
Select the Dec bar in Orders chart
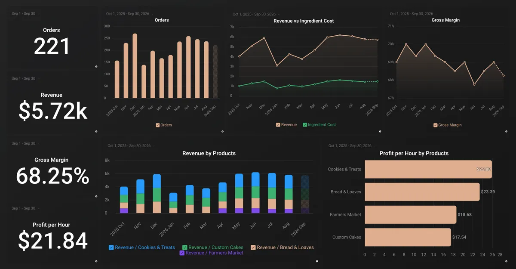(135, 66)
